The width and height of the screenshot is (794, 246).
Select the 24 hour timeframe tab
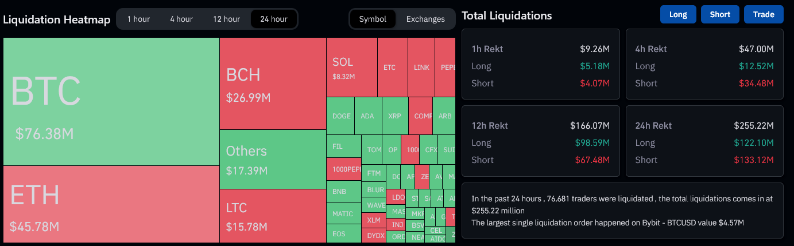coord(273,19)
